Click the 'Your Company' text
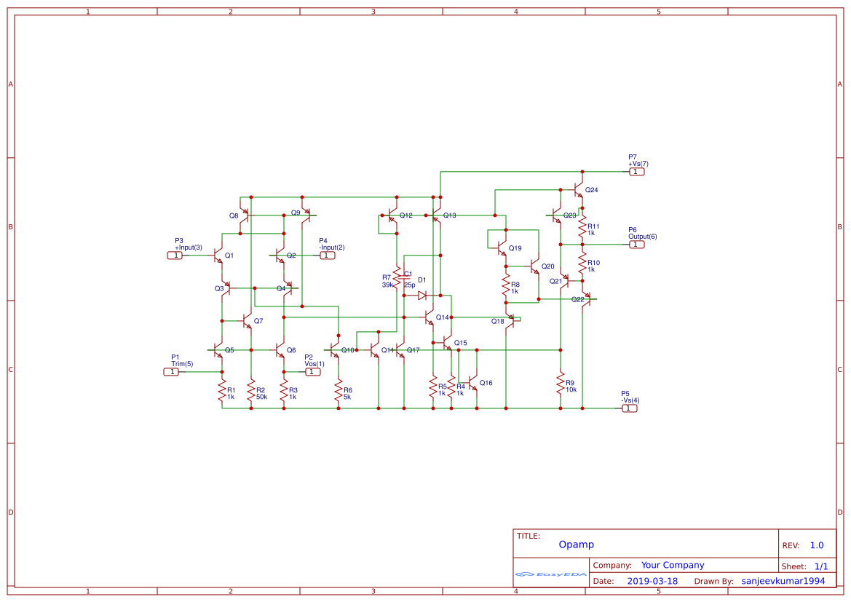This screenshot has height=602, width=851. (673, 565)
